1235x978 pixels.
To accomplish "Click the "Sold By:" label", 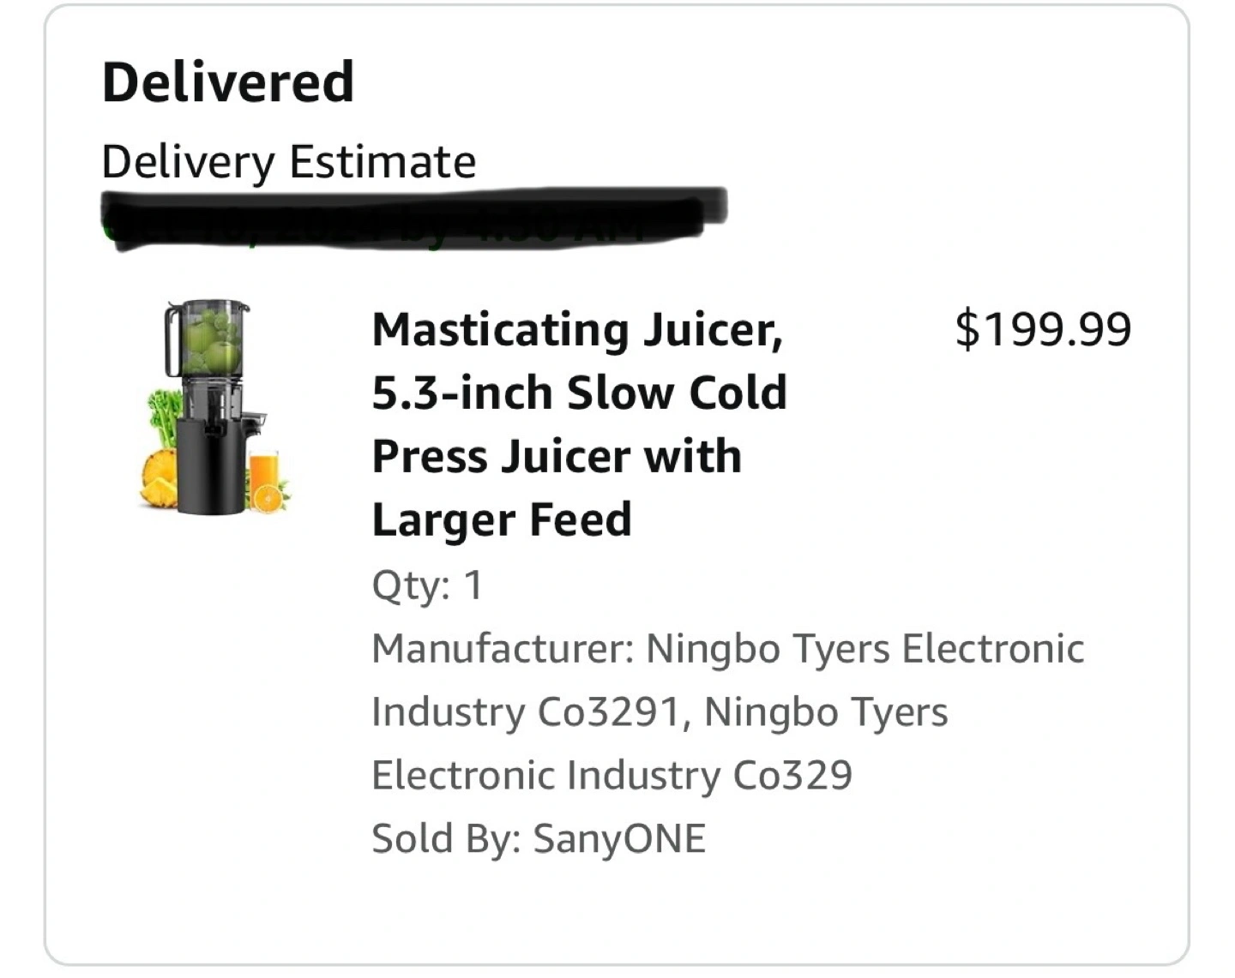I will pos(446,838).
